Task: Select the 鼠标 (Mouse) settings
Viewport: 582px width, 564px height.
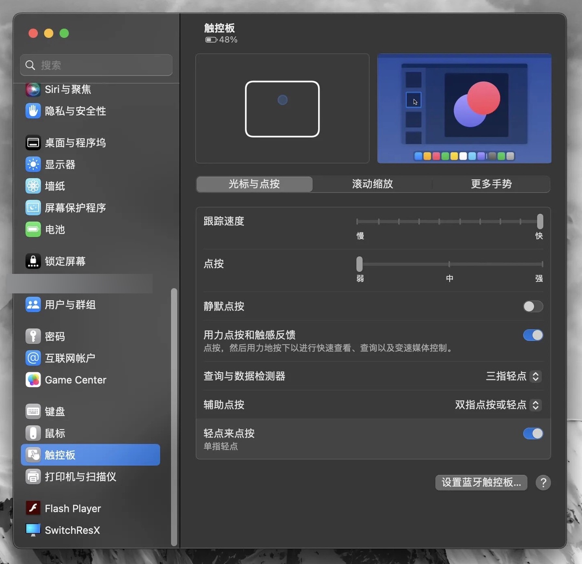Action: pyautogui.click(x=54, y=433)
